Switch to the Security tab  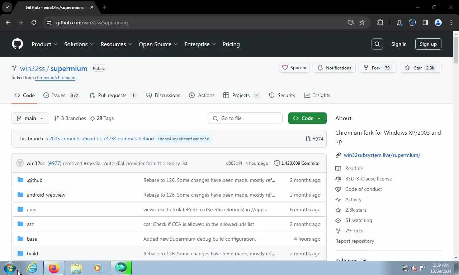(282, 95)
